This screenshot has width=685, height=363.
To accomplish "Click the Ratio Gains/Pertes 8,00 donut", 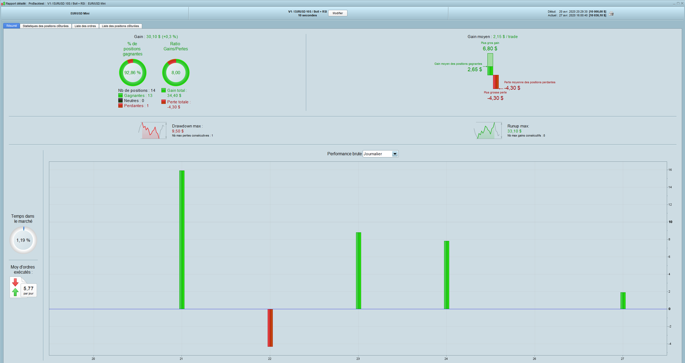I will point(176,73).
